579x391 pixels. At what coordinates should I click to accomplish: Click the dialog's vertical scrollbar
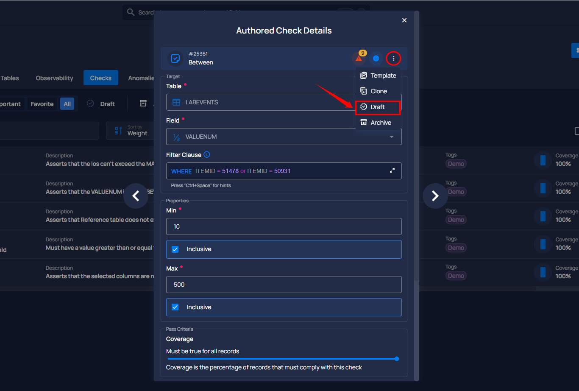[x=416, y=146]
